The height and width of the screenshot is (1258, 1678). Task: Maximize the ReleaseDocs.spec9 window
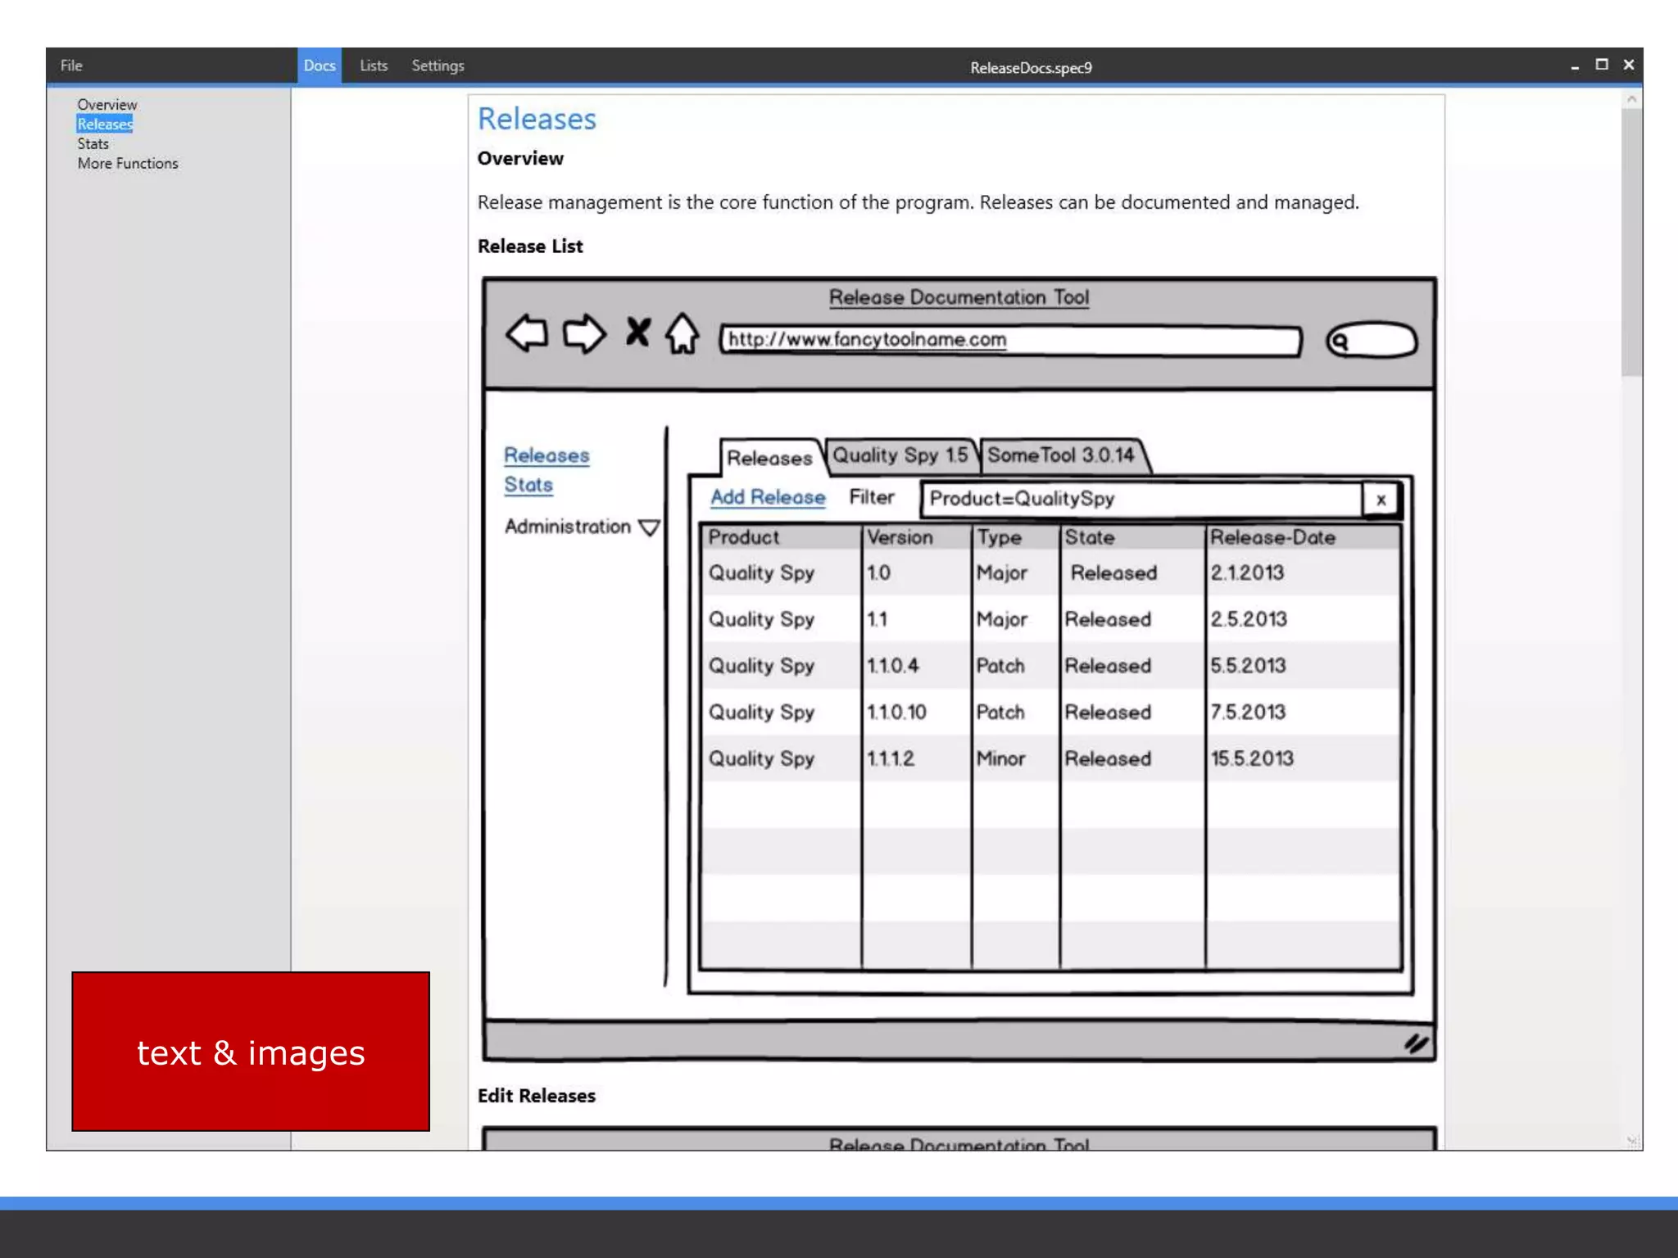[1601, 65]
